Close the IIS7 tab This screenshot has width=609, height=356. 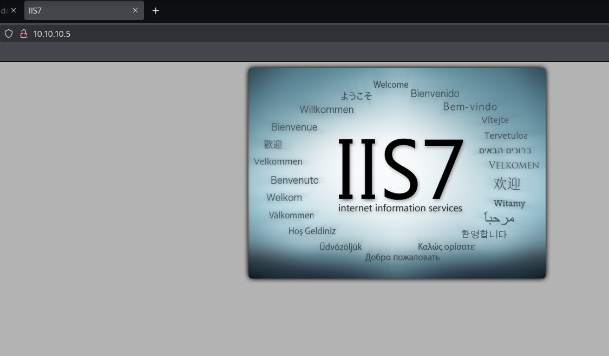coord(135,10)
